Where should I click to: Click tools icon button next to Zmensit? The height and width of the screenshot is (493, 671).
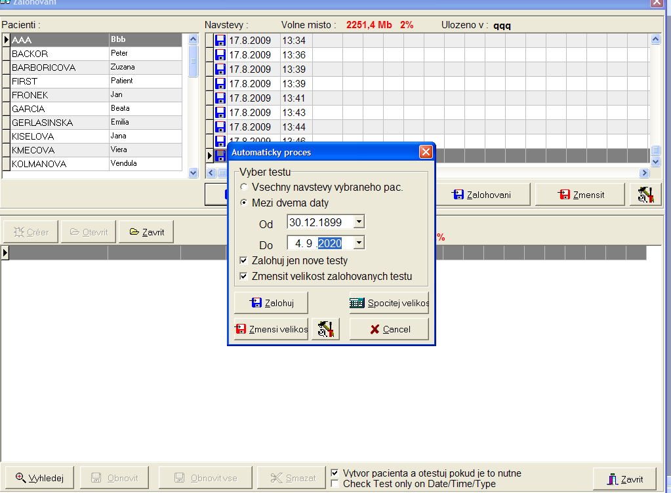click(645, 195)
